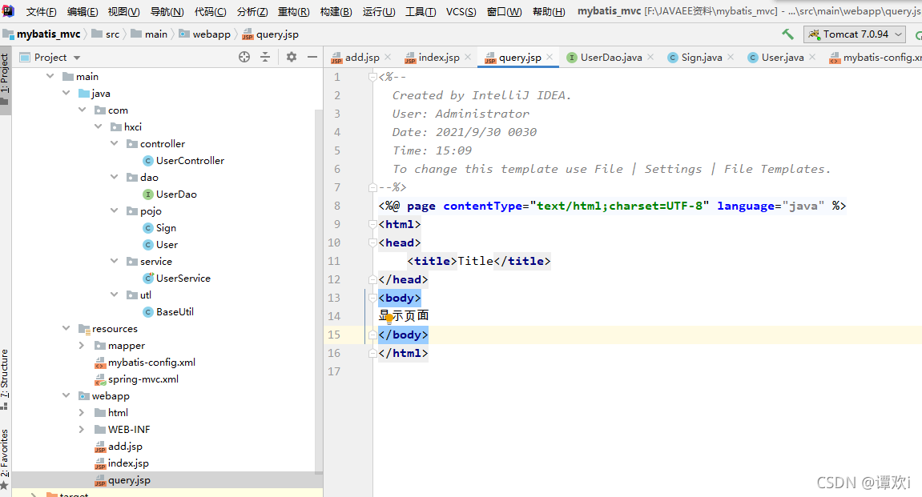The height and width of the screenshot is (497, 922).
Task: Select query.jsp in the Project tree
Action: (x=128, y=479)
